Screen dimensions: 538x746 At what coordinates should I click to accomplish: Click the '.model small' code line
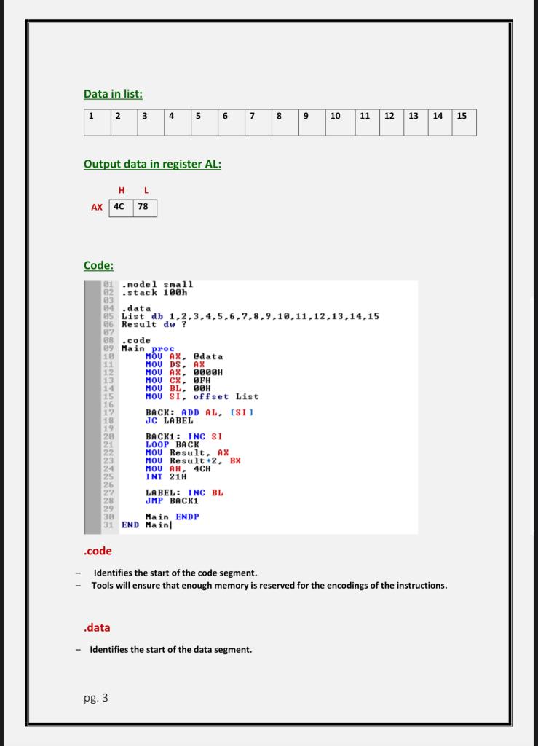(157, 285)
